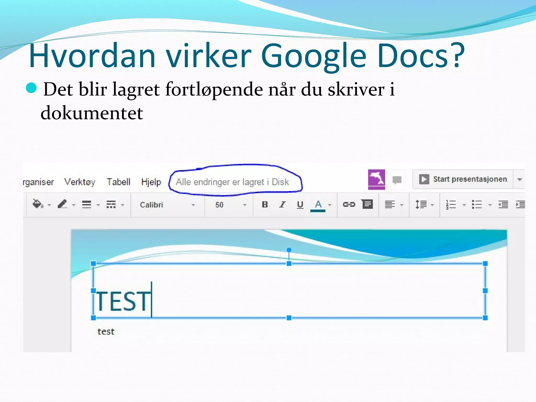
Task: Open the line weight dropdown arrow
Action: coord(98,205)
